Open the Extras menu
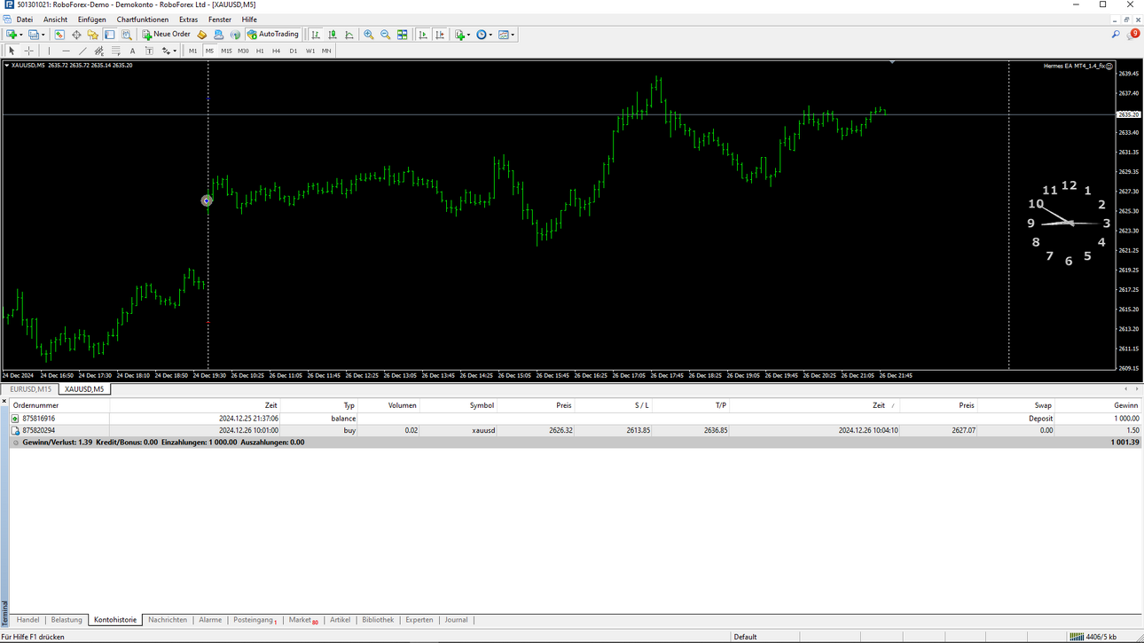 pyautogui.click(x=188, y=20)
